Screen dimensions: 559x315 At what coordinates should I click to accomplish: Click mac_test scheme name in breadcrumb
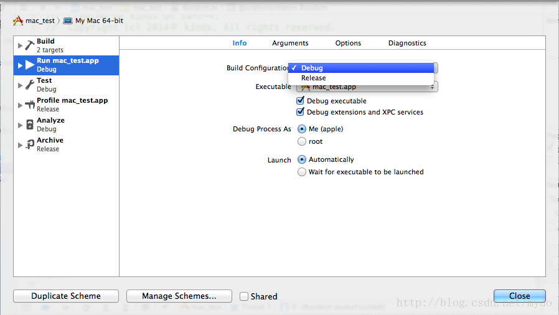click(40, 21)
